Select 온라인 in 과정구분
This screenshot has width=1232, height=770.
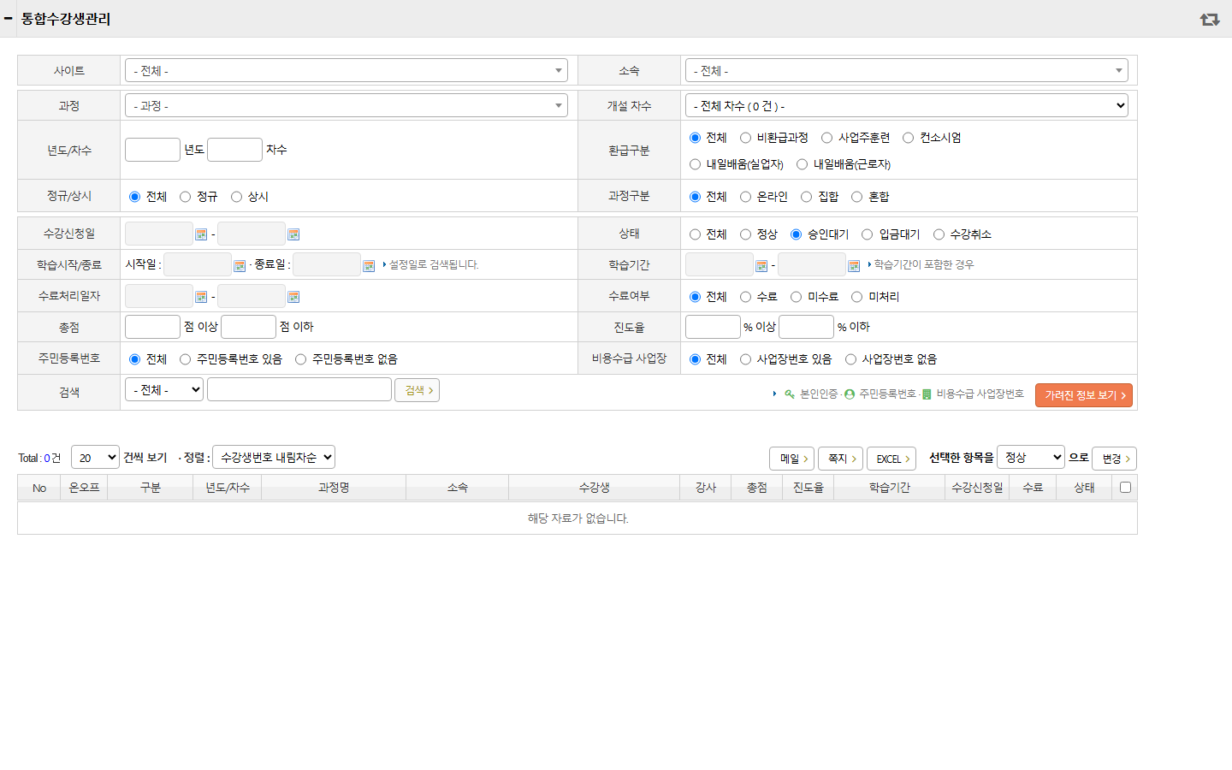(x=745, y=197)
